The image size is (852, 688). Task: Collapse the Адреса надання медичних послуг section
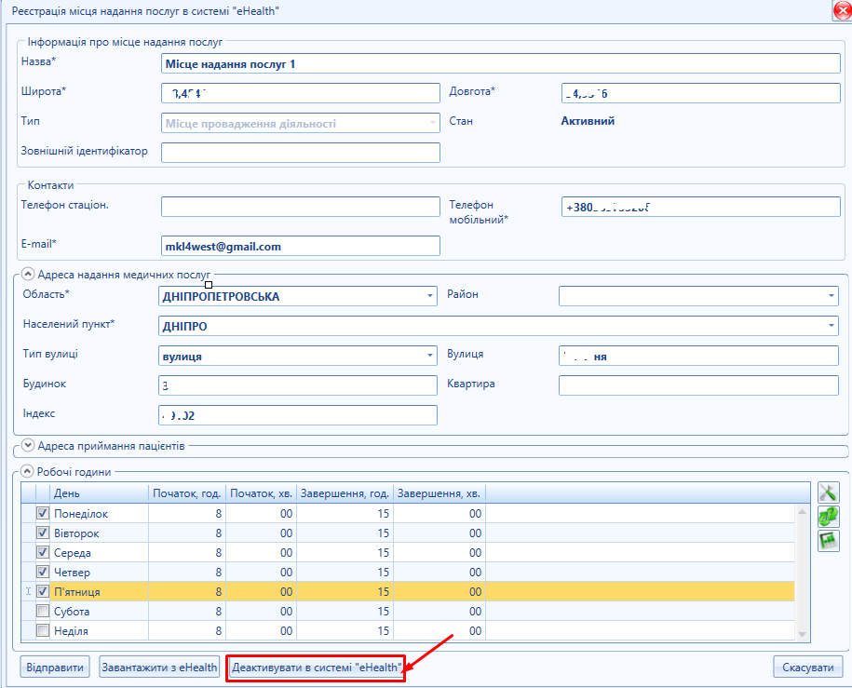[x=28, y=275]
